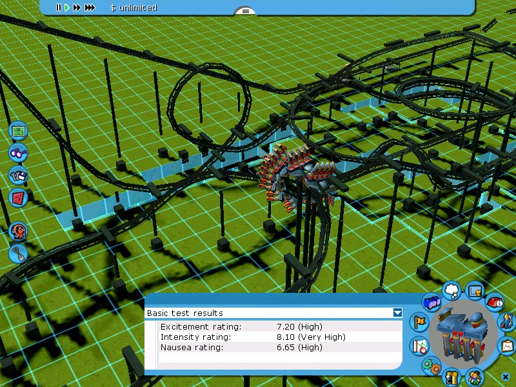The height and width of the screenshot is (387, 516).
Task: Select the Nausea rating row
Action: [x=280, y=347]
